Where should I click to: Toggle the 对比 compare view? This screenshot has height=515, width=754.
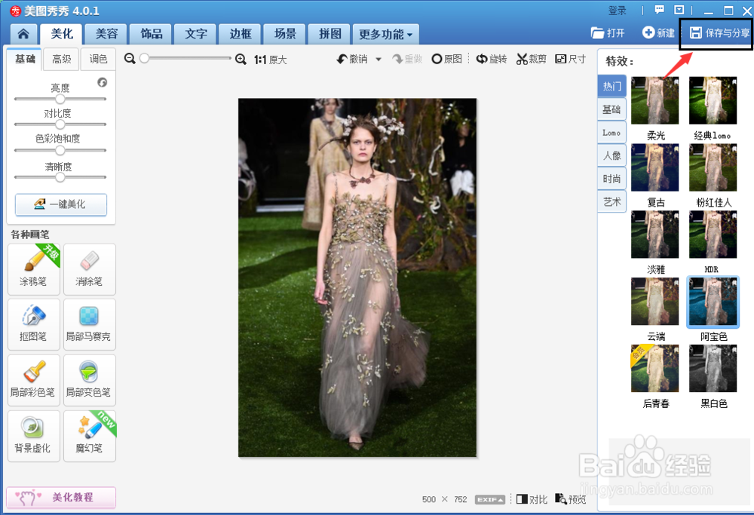pos(532,499)
